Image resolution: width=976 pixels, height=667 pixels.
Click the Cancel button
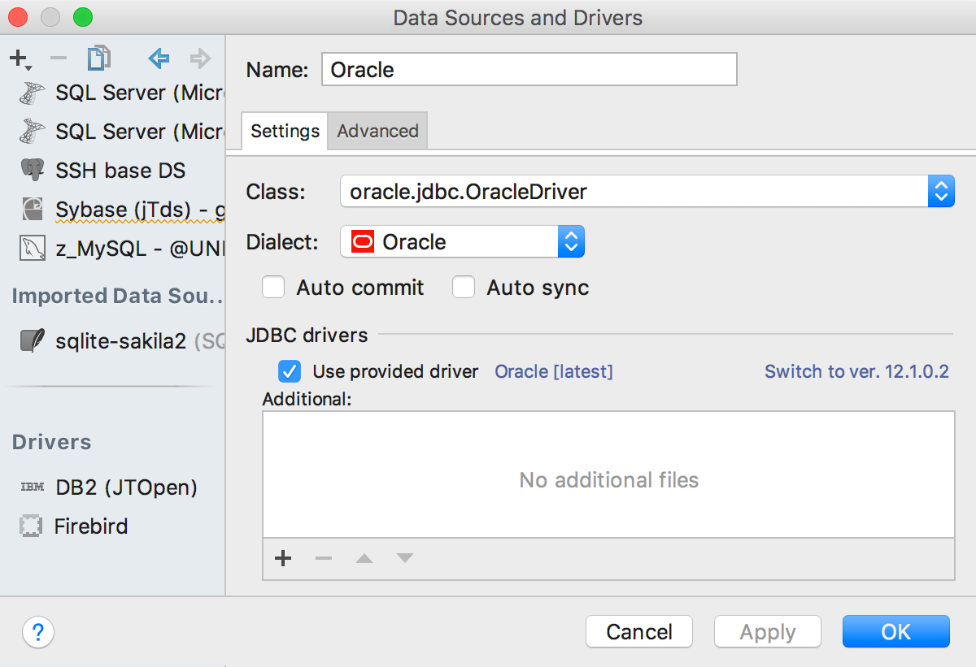(x=639, y=632)
